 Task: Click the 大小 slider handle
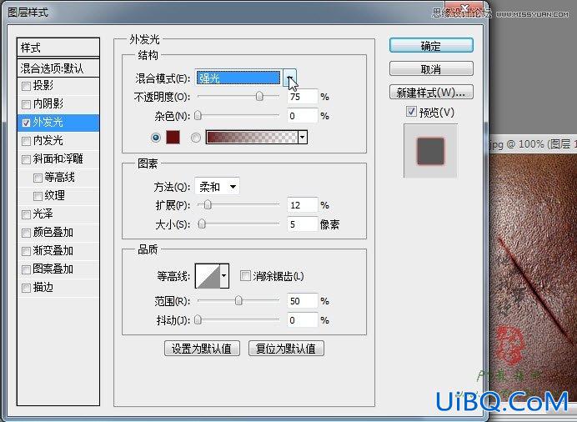coord(202,224)
